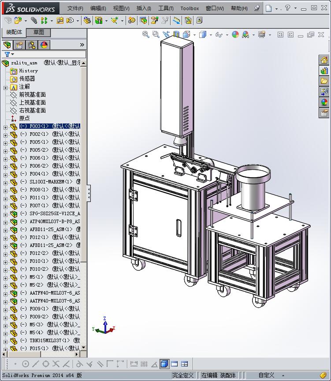Expand the SL100I-MARKEM<1> component node

point(6,183)
